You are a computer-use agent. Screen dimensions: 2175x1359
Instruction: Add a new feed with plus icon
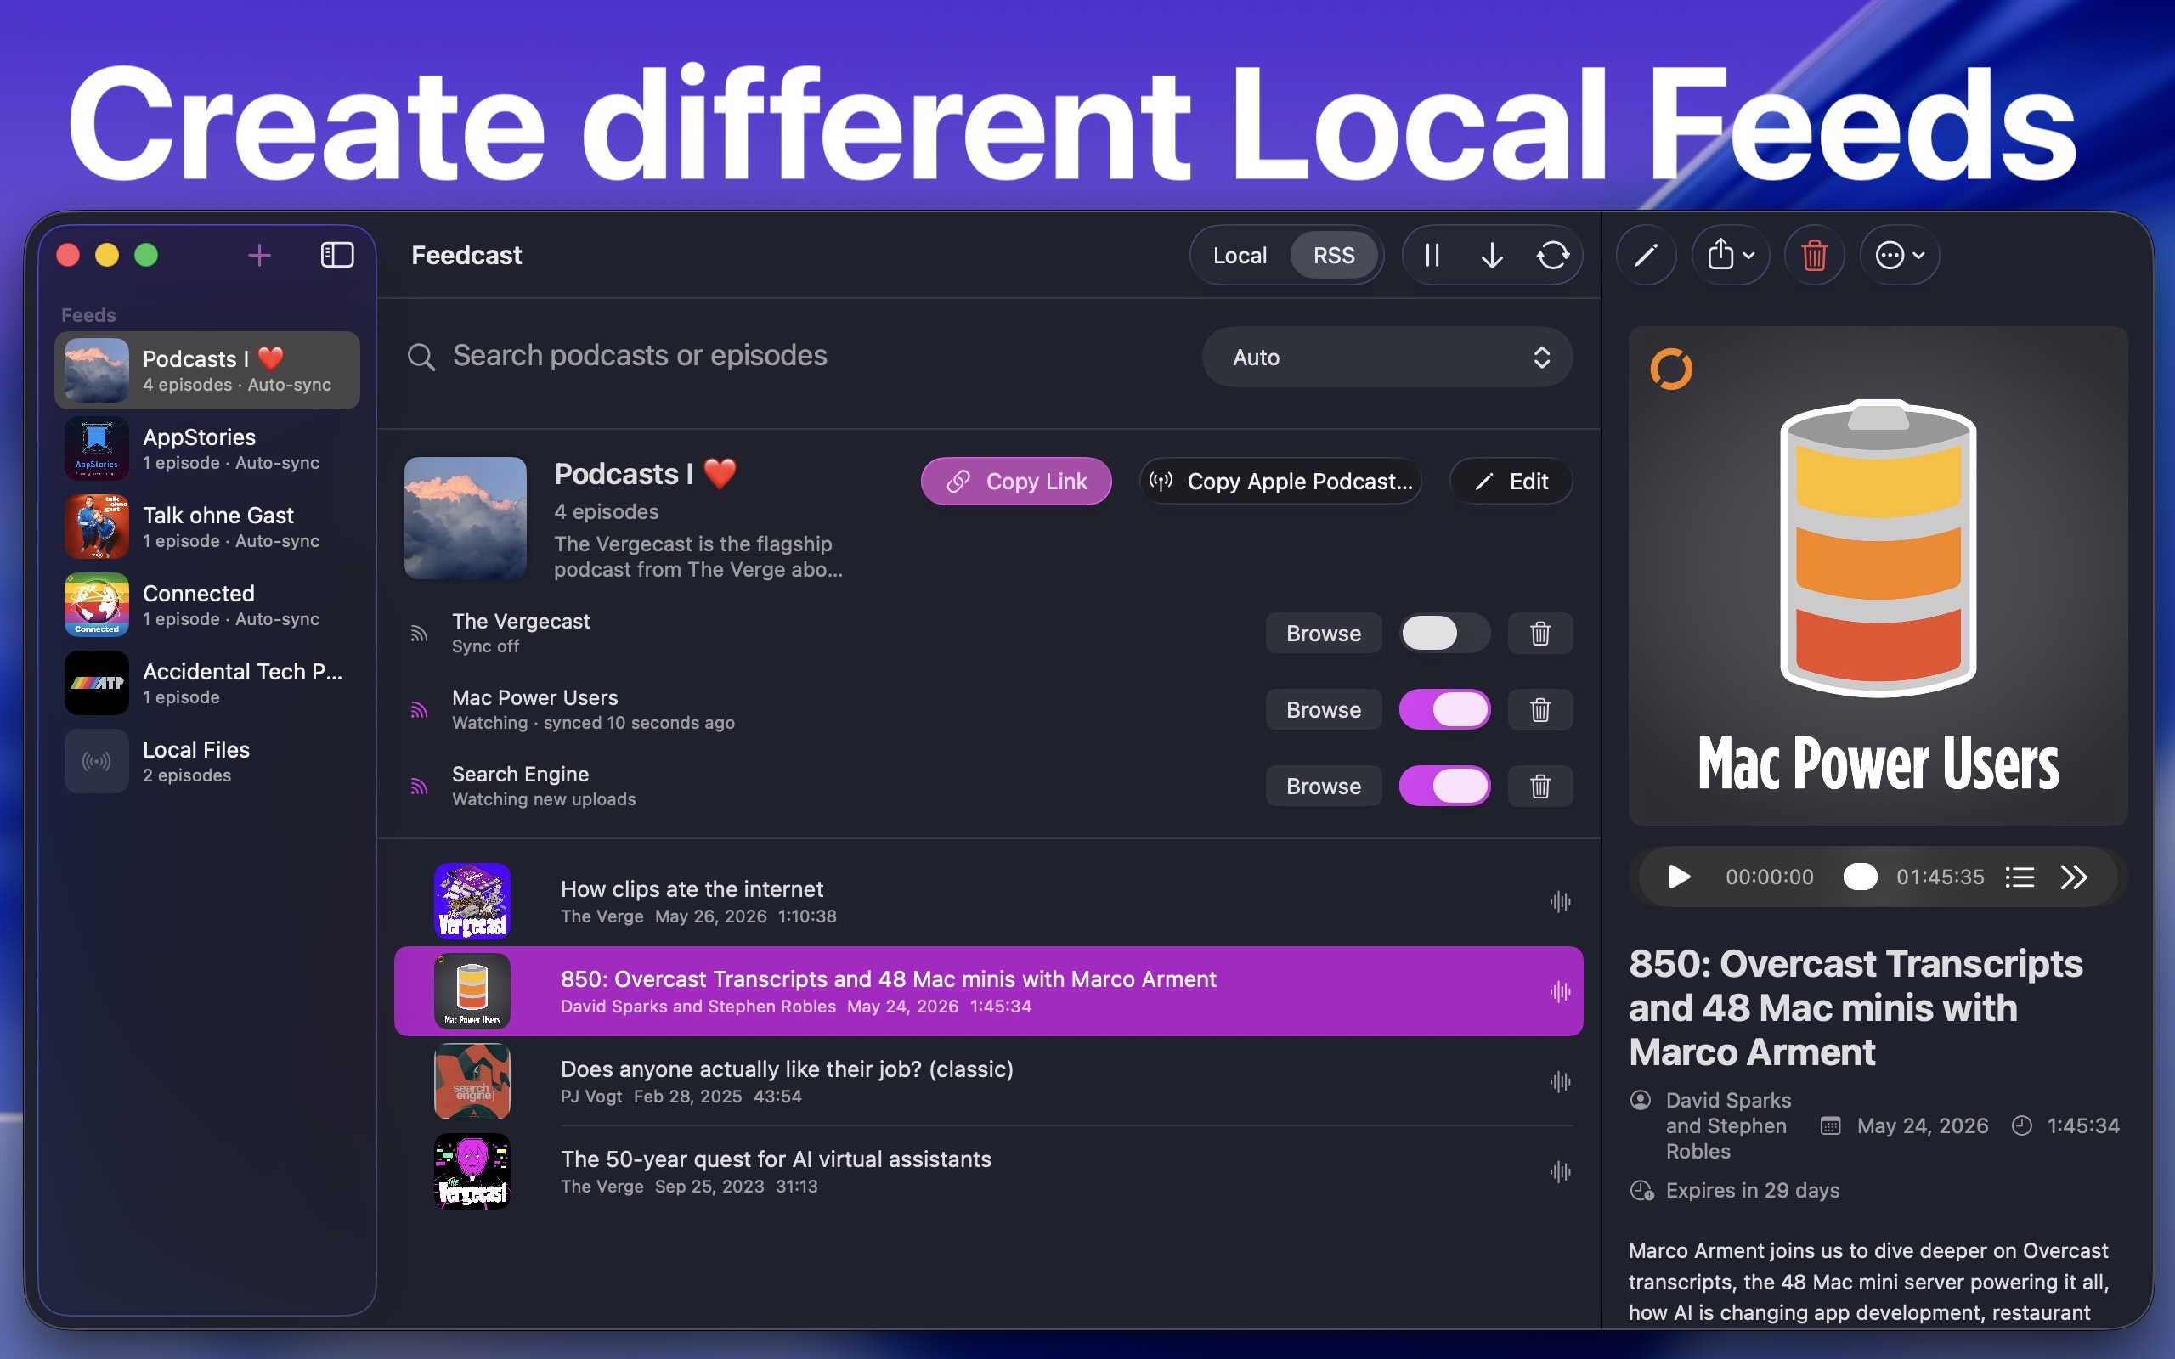pos(259,256)
